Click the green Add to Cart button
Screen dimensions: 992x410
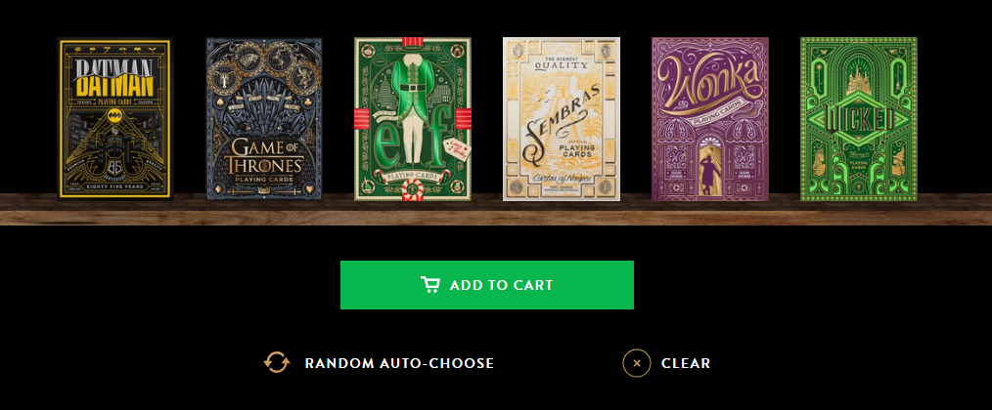[x=486, y=285]
